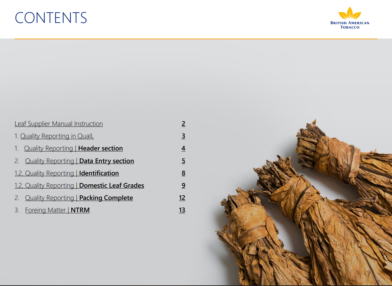The image size is (392, 286).
Task: Click page number 2 in contents
Action: (183, 124)
